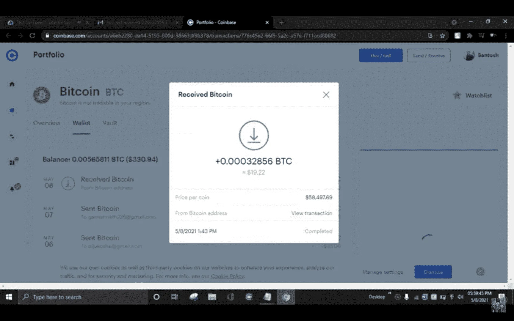Image resolution: width=514 pixels, height=321 pixels.
Task: Select the Completed status text
Action: coord(318,231)
